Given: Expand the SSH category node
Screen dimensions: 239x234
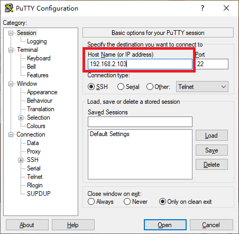Looking at the screenshot, I should coord(21,160).
